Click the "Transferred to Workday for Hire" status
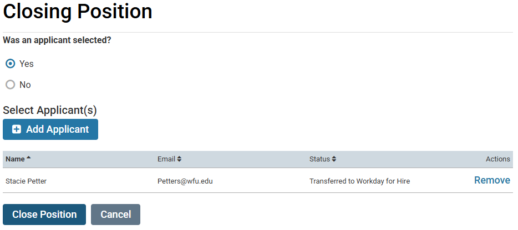 (x=360, y=181)
